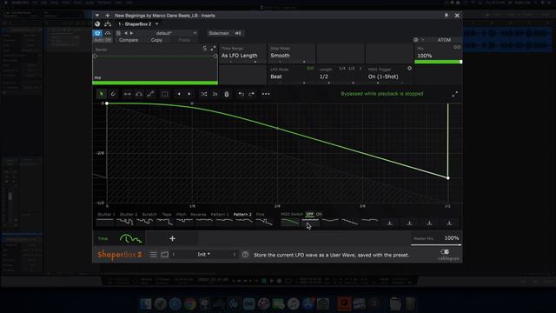The image size is (556, 313).
Task: Choose the S-curve drawing tool
Action: [150, 94]
